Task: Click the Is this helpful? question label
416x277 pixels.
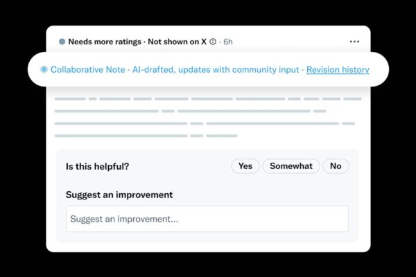Action: 97,166
